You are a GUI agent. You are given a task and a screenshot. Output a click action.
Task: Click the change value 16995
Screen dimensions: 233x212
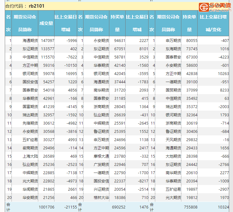point(70,74)
